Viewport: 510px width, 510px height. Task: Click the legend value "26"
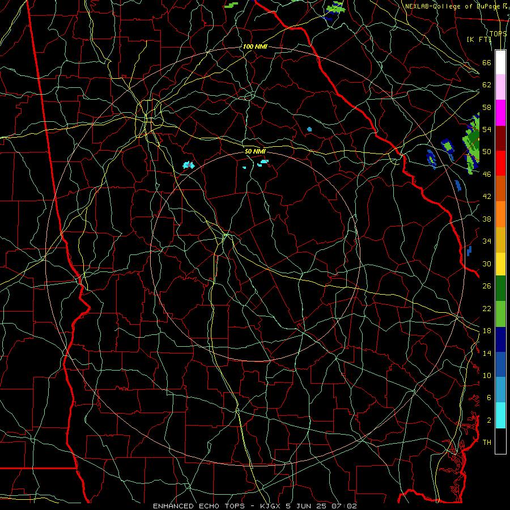click(x=487, y=286)
